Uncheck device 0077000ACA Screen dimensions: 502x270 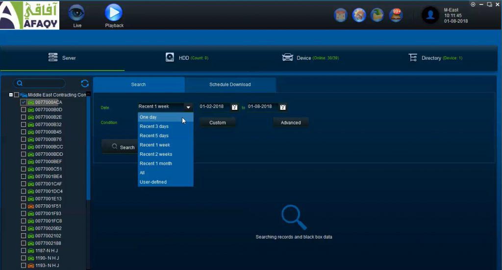click(24, 102)
